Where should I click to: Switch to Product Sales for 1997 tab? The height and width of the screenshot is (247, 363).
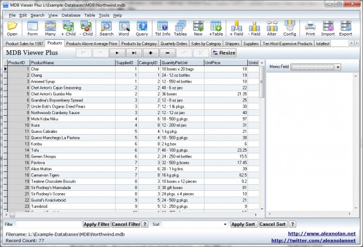[x=25, y=43]
